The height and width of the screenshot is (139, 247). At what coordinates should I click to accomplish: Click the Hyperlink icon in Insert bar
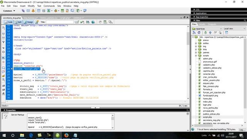[x=23, y=11]
